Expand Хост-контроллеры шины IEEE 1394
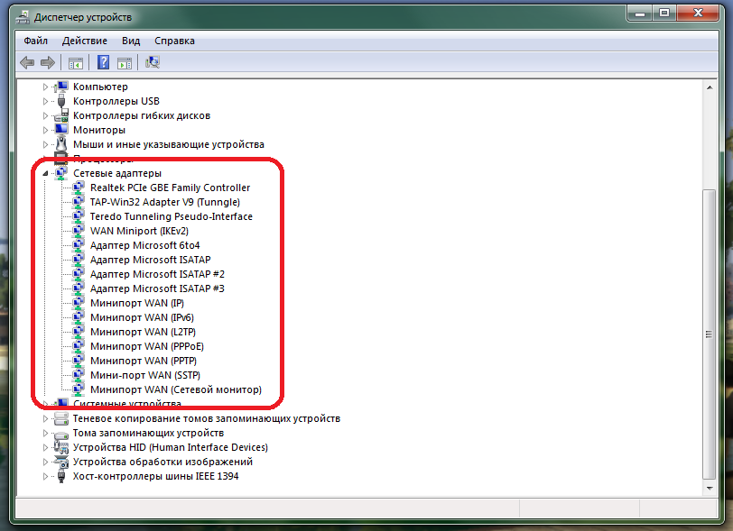733x531 pixels. coord(45,477)
